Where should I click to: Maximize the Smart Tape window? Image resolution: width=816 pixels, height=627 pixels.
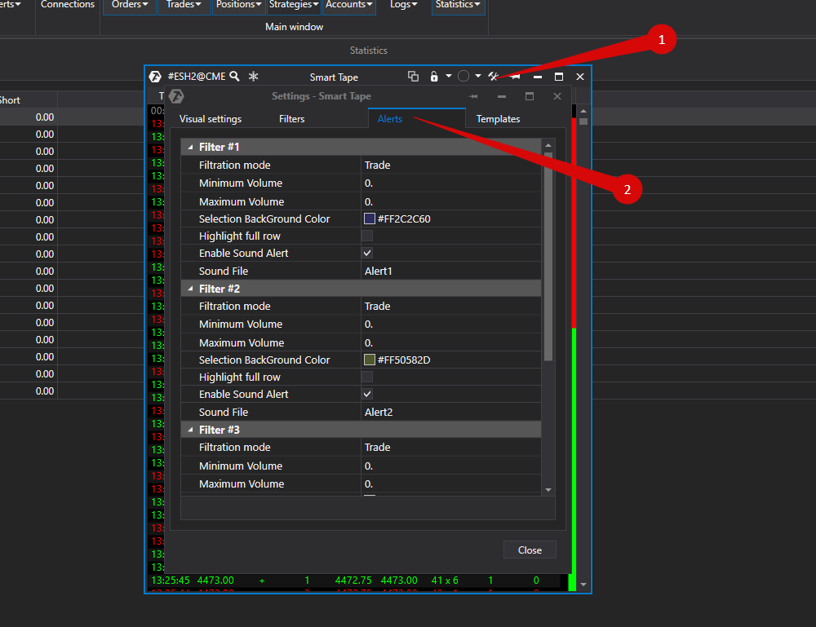point(559,77)
